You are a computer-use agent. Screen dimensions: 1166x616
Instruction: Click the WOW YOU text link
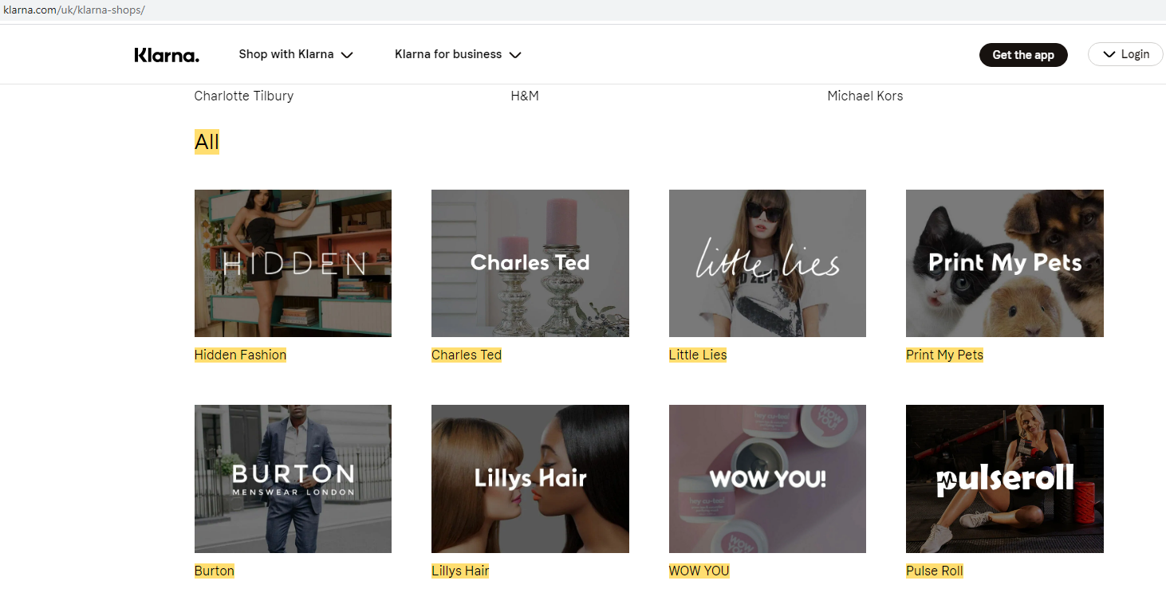(x=699, y=571)
